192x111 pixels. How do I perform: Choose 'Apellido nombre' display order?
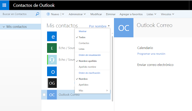pyautogui.click(x=87, y=67)
